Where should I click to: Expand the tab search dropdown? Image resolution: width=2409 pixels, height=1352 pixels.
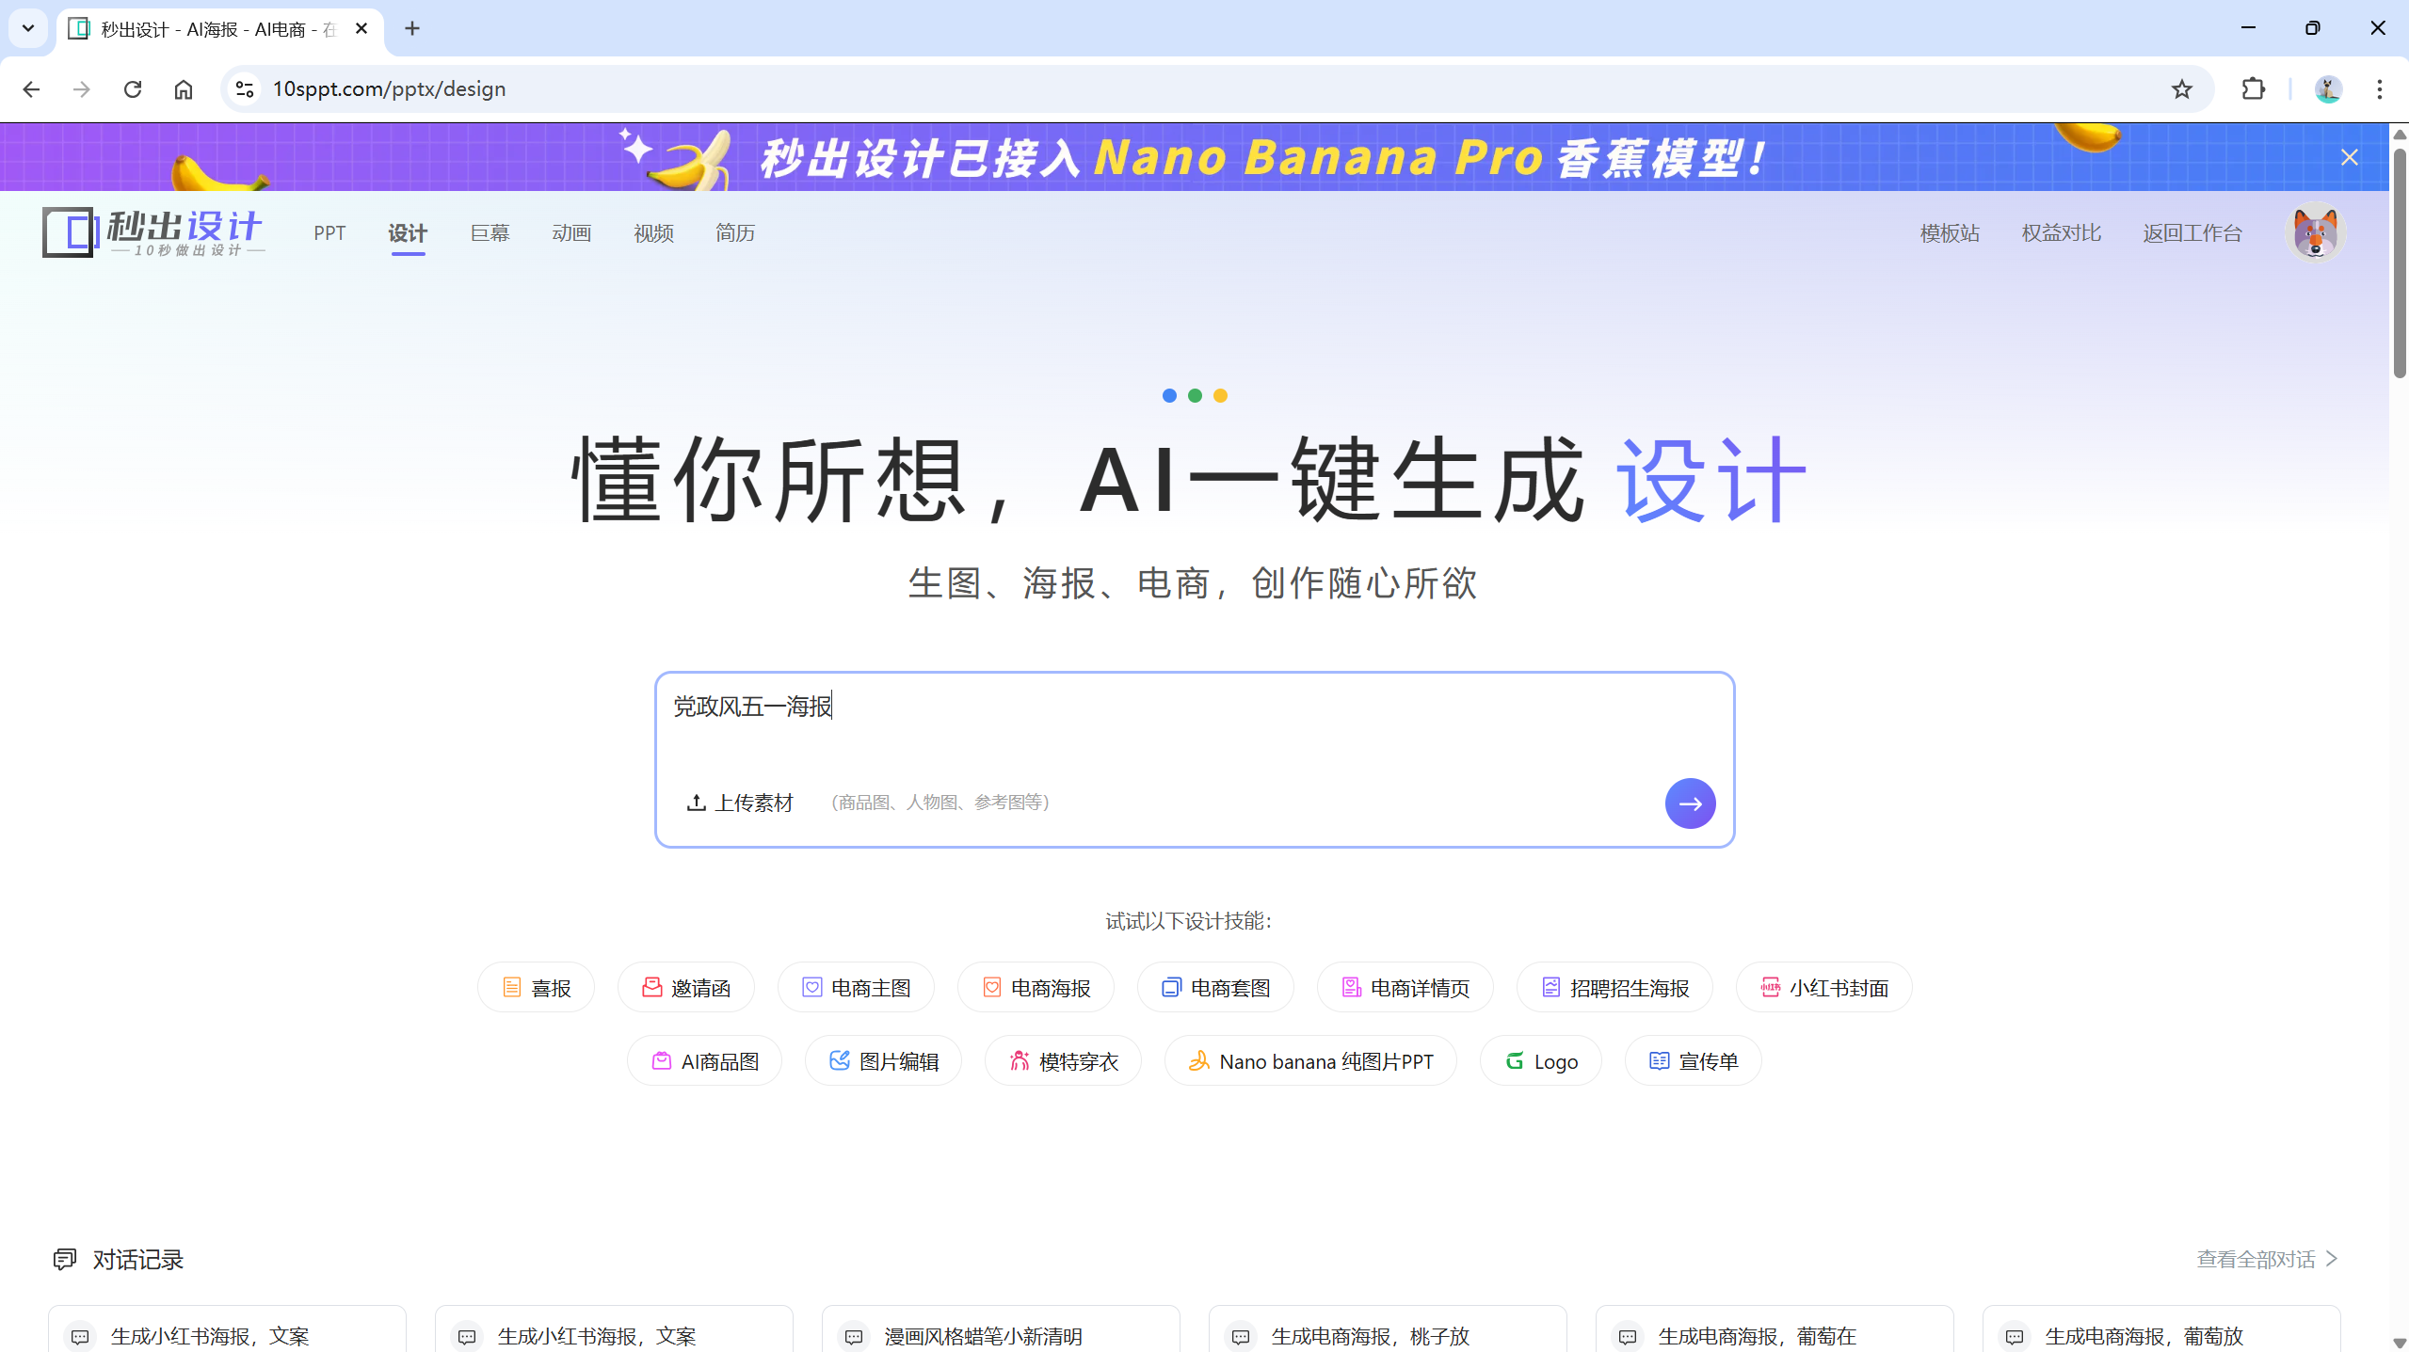point(28,28)
